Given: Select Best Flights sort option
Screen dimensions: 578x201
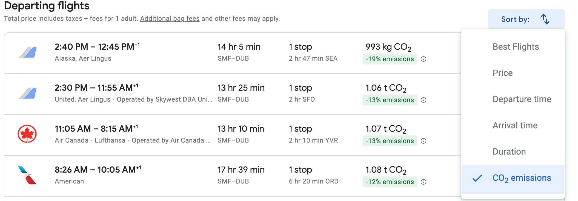Looking at the screenshot, I should (516, 47).
